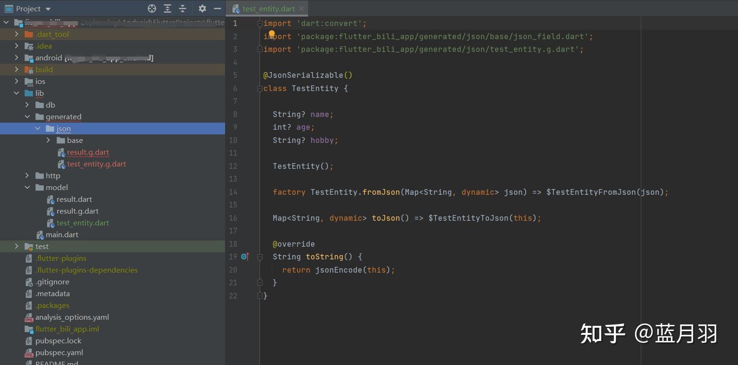This screenshot has height=365, width=738.
Task: Expand the base folder under json
Action: (x=48, y=140)
